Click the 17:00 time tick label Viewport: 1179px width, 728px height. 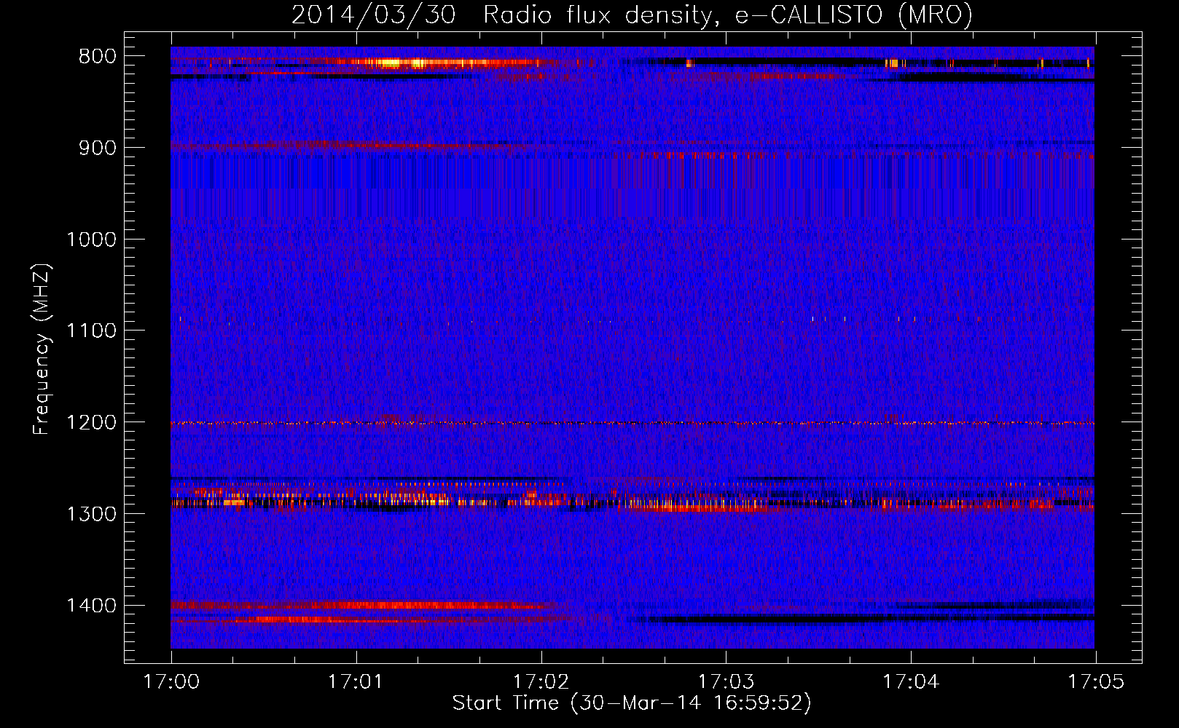(171, 682)
